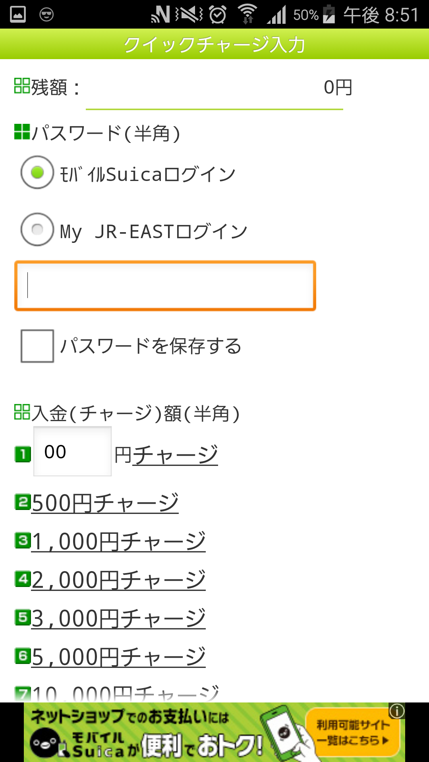Tap the 5,000円チャージ link
429x762 pixels.
[118, 657]
